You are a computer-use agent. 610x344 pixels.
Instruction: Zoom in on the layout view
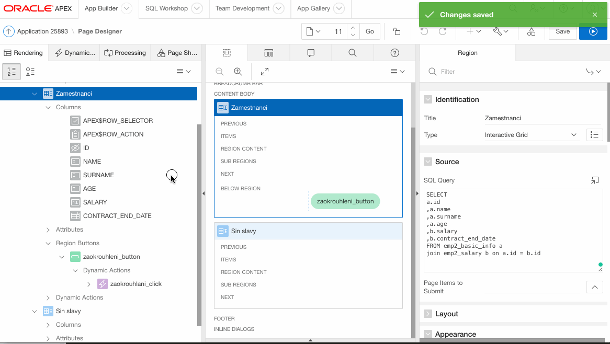238,72
